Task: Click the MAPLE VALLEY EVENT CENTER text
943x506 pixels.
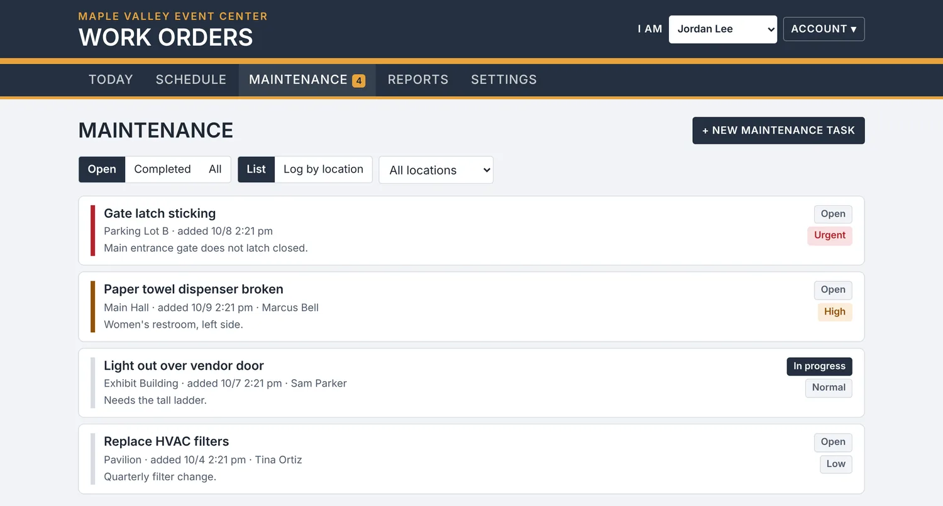Action: click(x=173, y=16)
